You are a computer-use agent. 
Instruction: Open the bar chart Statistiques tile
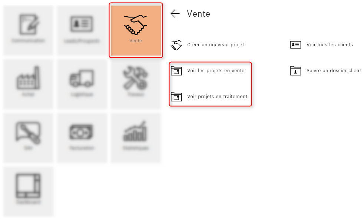(136, 138)
